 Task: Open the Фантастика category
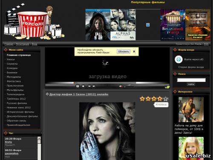(x=14, y=81)
